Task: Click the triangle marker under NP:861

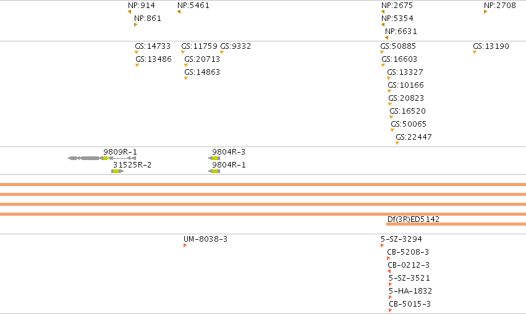Action: 135,25
